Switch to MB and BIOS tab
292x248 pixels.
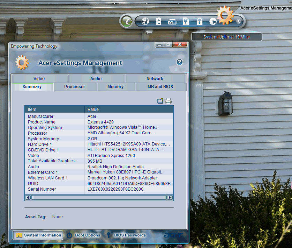[161, 87]
